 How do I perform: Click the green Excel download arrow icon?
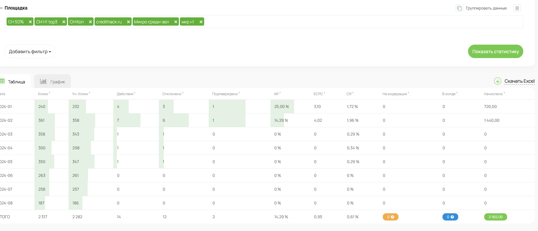[497, 81]
